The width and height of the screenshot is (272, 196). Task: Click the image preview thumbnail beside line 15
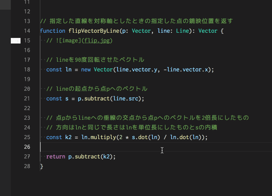tap(15, 41)
